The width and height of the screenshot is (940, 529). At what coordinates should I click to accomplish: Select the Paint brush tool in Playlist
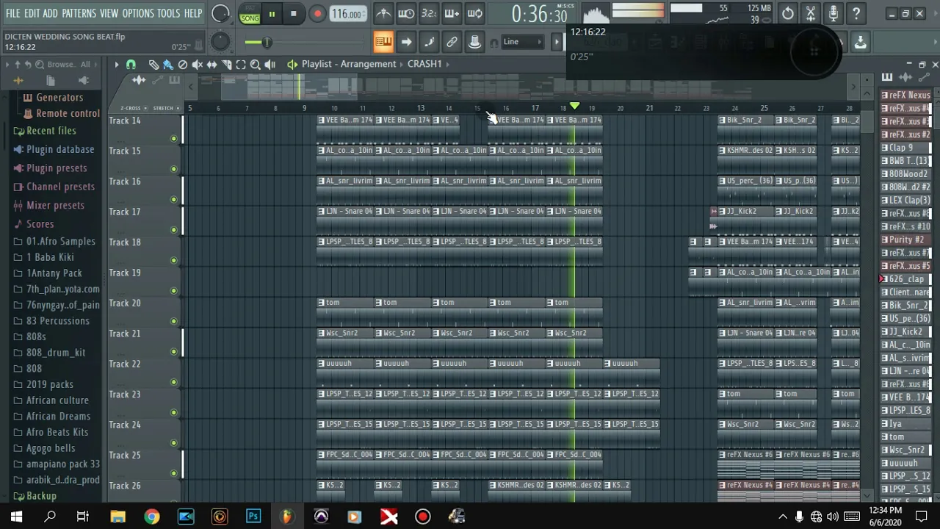(168, 65)
